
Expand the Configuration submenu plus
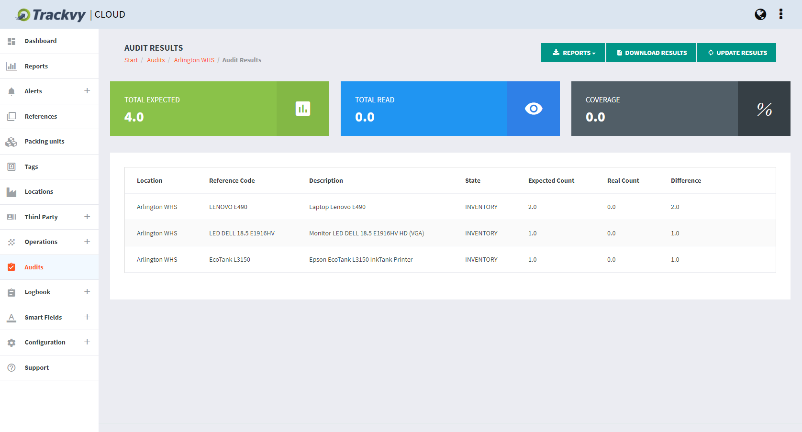(87, 342)
